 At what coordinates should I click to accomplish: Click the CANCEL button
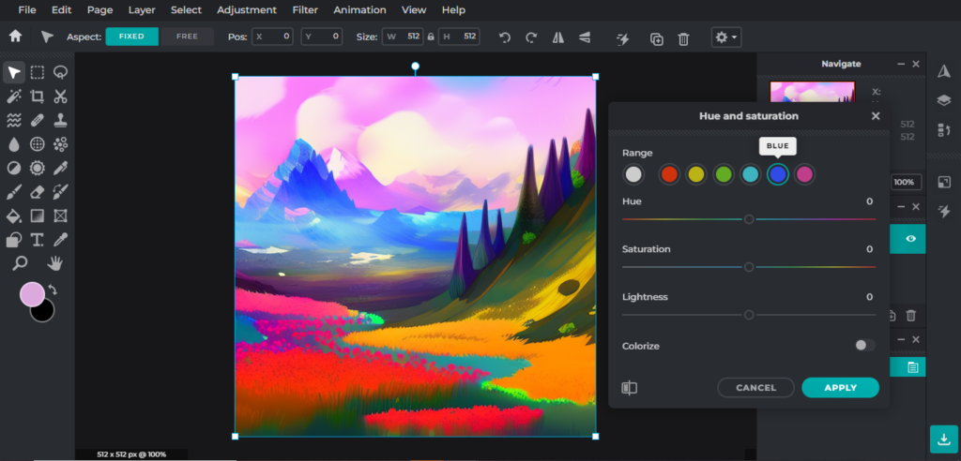coord(756,388)
